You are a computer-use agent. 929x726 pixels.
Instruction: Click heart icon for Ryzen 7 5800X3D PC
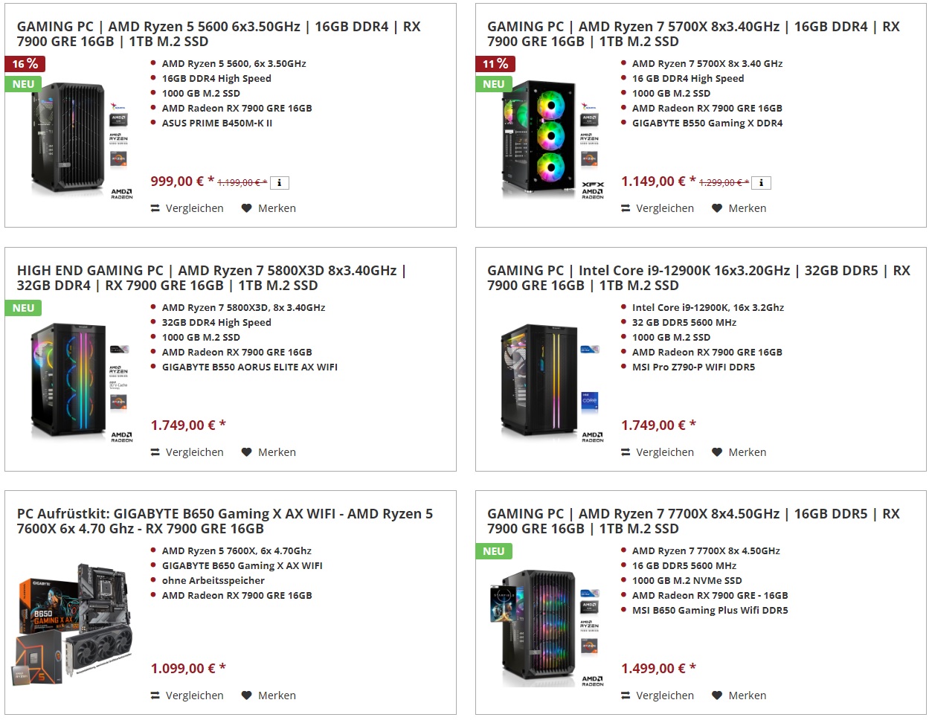247,452
